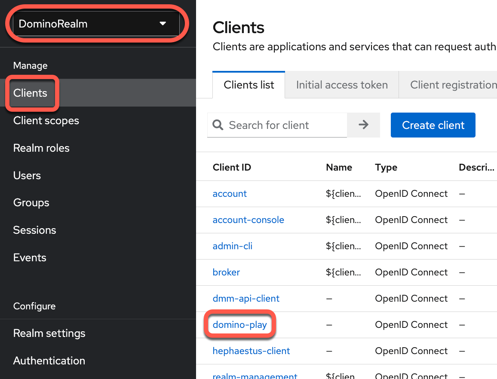Select the Name cell in broker row
The image size is (497, 379).
click(x=343, y=272)
